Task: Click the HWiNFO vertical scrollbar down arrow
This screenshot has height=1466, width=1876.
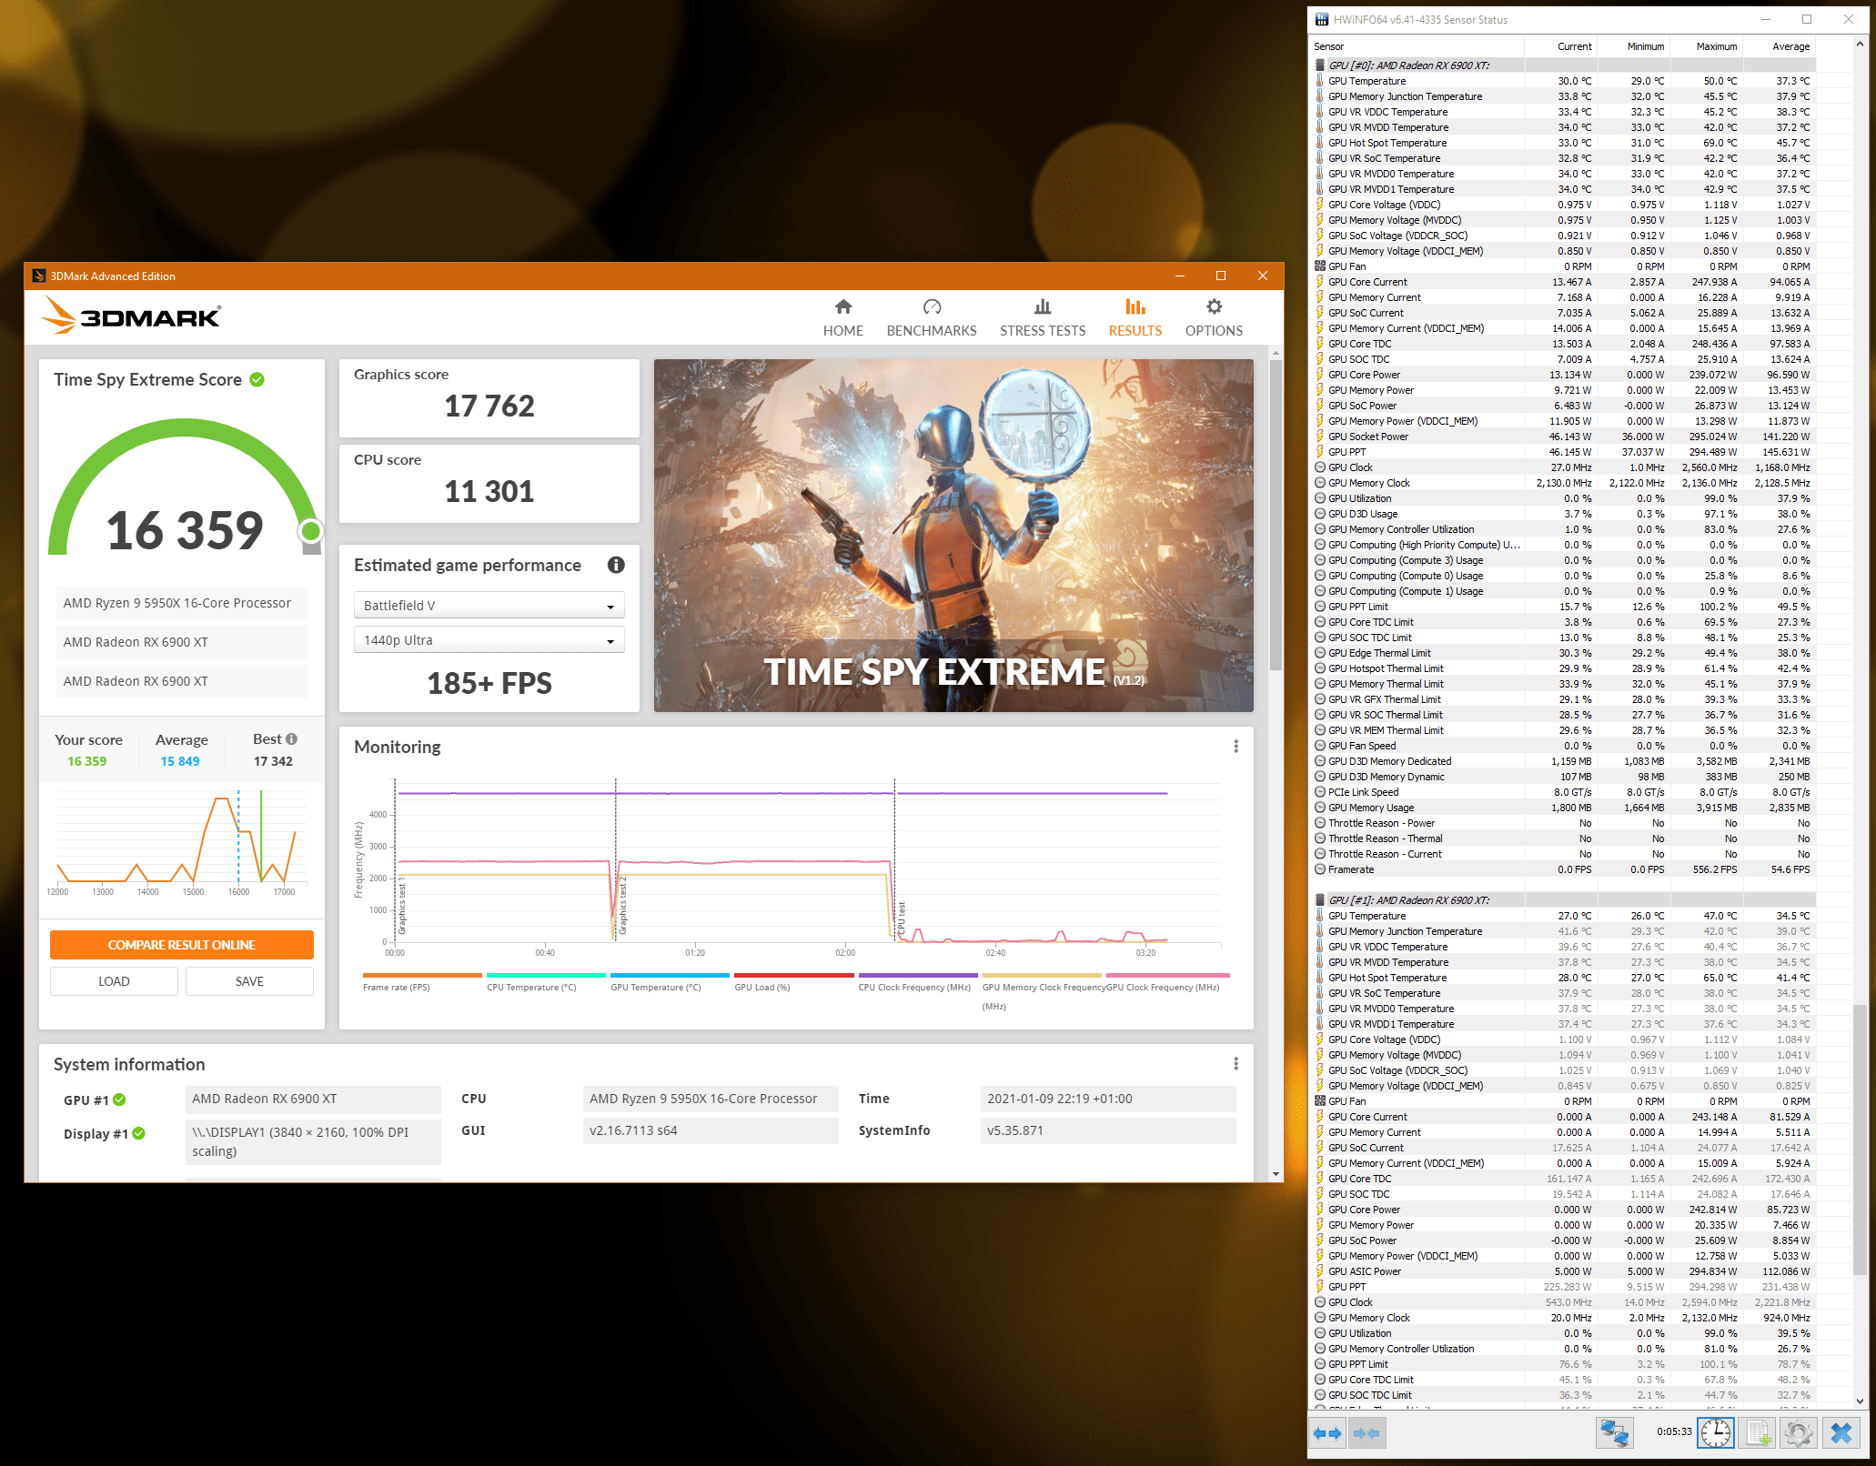Action: coord(1860,1401)
